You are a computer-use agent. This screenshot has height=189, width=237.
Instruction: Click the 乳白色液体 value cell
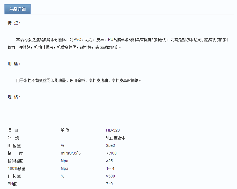pyautogui.click(x=115, y=138)
